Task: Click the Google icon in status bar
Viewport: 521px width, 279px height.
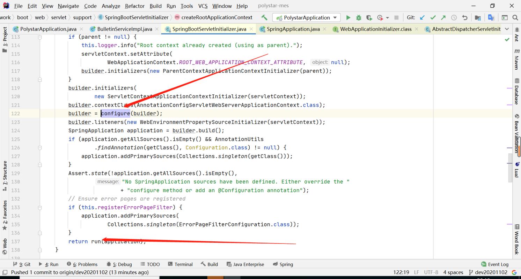Action: tap(514, 272)
